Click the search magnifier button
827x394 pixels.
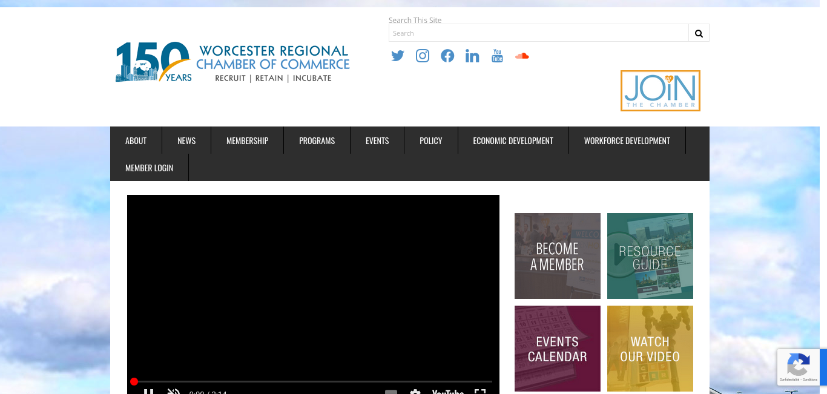[699, 33]
